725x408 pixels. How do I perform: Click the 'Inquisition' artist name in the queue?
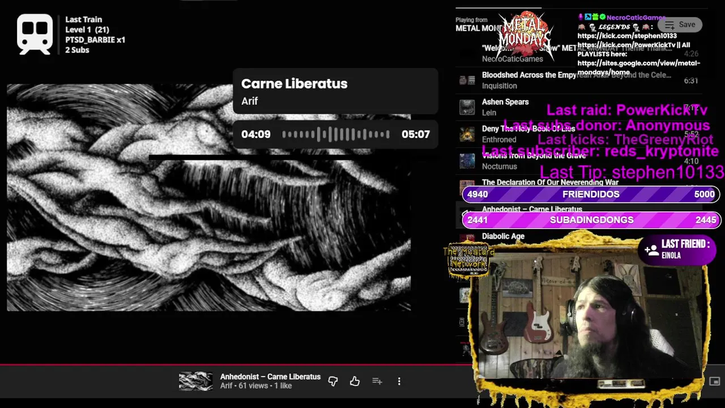point(499,86)
